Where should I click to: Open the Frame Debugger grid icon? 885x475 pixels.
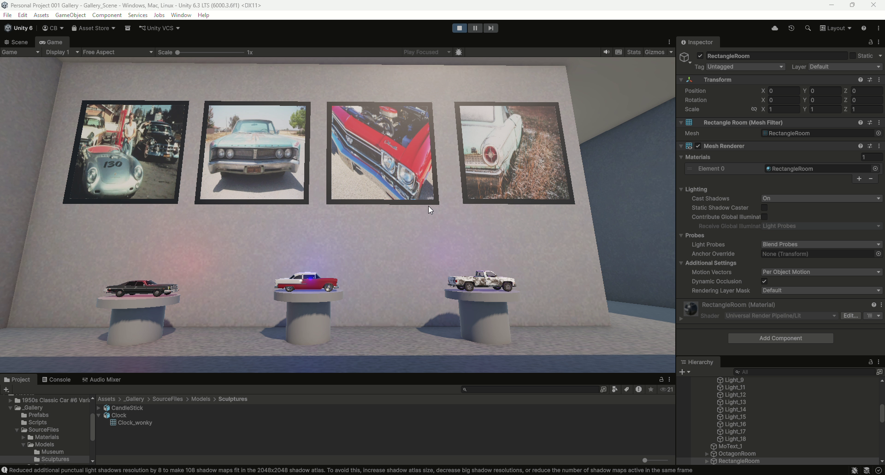(x=619, y=52)
